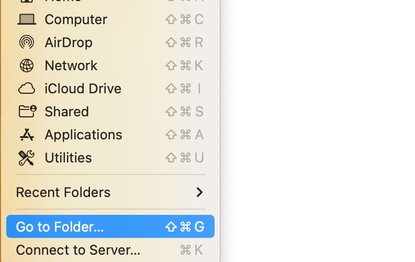Open the AirDrop text label
The height and width of the screenshot is (262, 415).
point(69,42)
